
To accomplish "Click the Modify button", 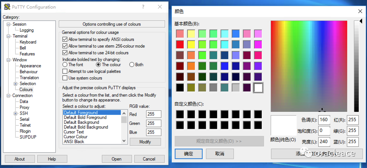I will 145,142.
